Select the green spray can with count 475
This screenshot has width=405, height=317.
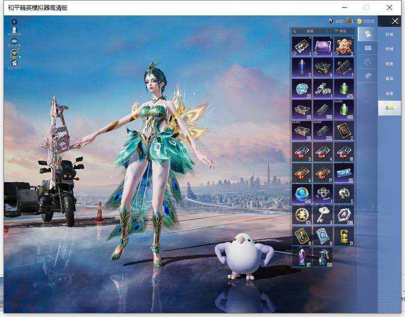click(344, 88)
